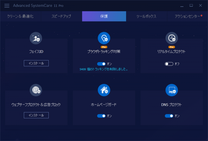Click the ホームページガード label
This screenshot has height=141, width=208.
coord(104,105)
